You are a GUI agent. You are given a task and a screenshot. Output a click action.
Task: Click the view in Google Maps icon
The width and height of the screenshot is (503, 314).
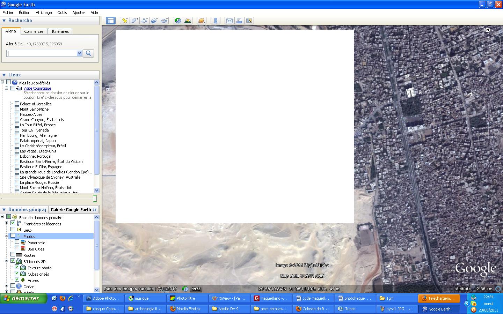249,21
